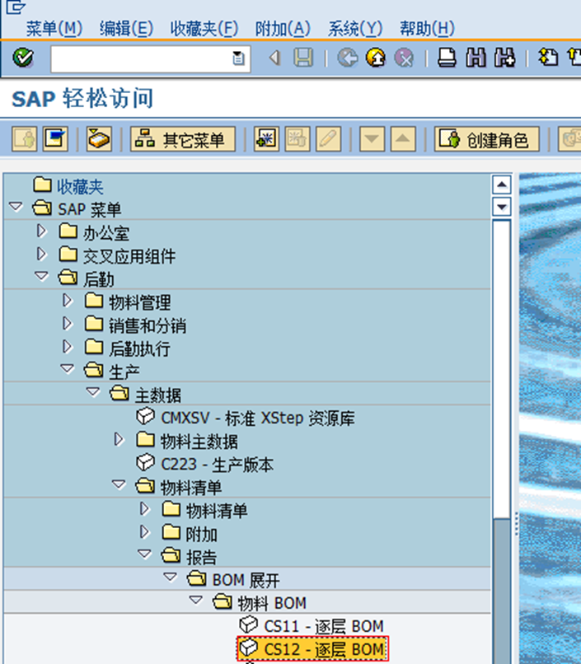Viewport: 581px width, 664px height.
Task: Click the Delete Favorites icon
Action: point(298,139)
